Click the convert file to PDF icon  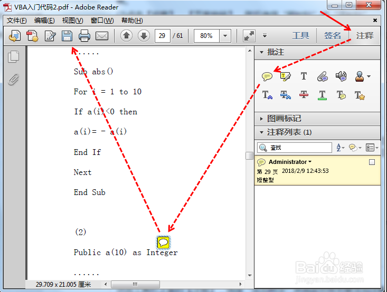point(32,36)
